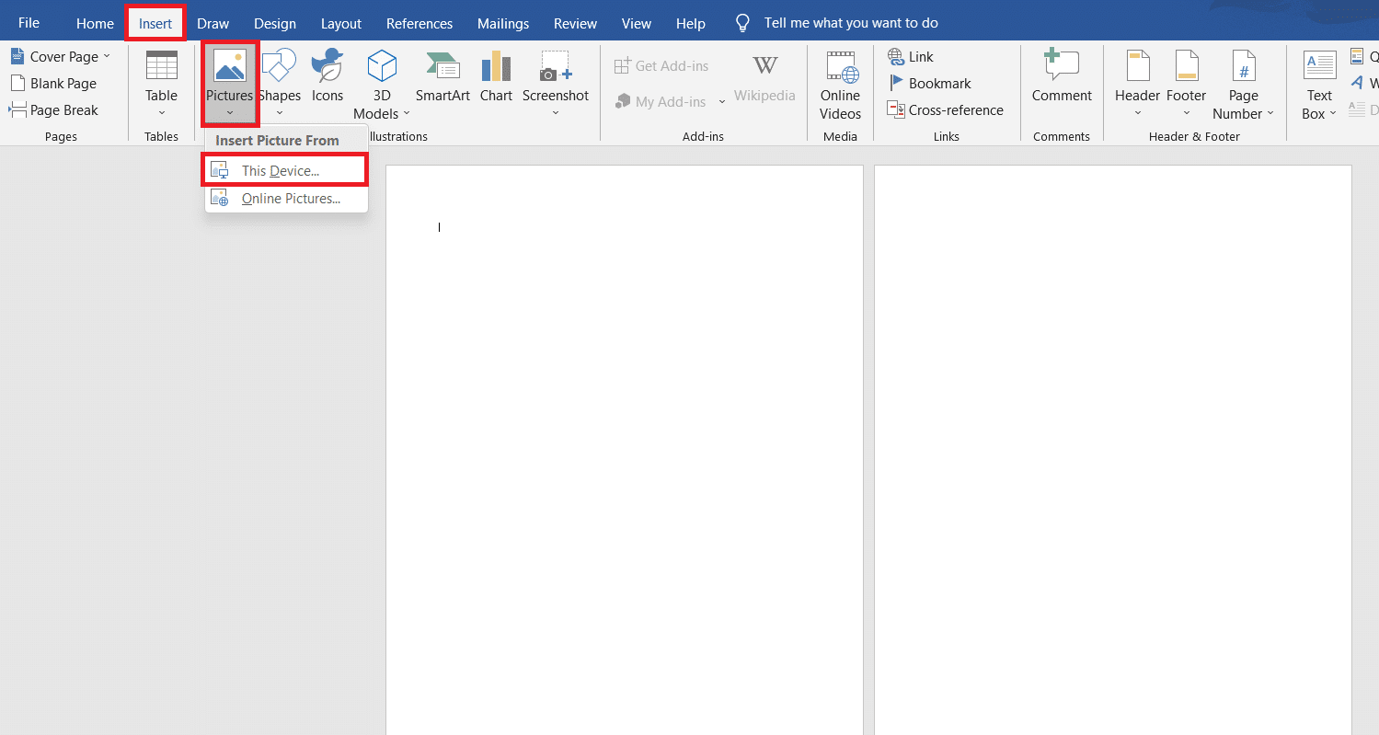Insert a Bookmark
This screenshot has height=735, width=1379.
tap(929, 83)
